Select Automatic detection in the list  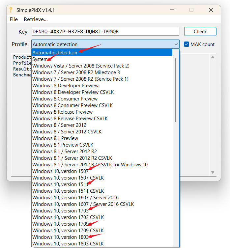(x=102, y=52)
